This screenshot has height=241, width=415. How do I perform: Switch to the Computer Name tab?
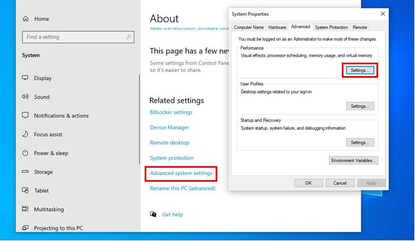(249, 27)
